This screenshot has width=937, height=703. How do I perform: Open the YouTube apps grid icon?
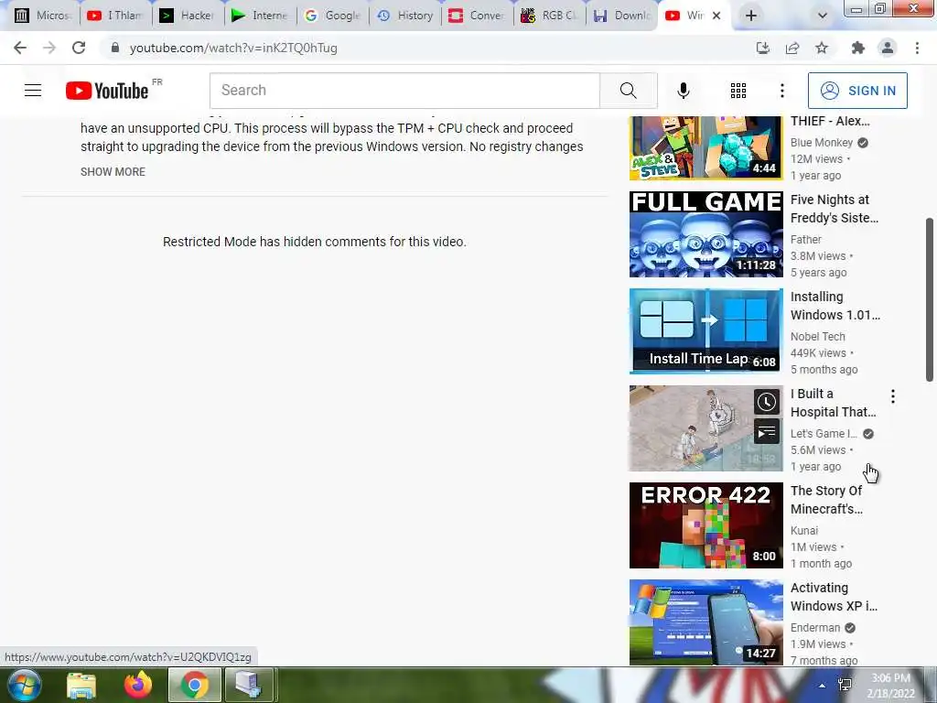738,91
